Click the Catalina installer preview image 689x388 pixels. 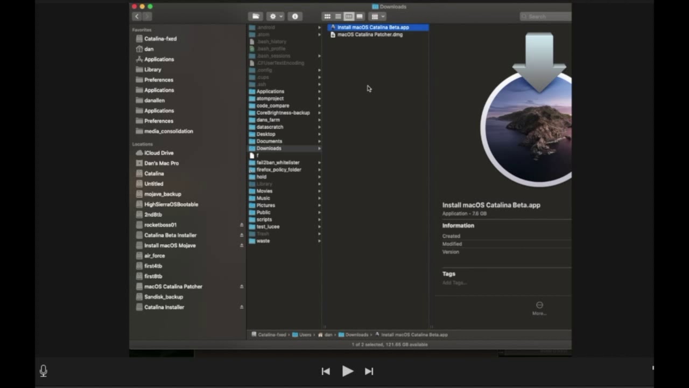526,109
